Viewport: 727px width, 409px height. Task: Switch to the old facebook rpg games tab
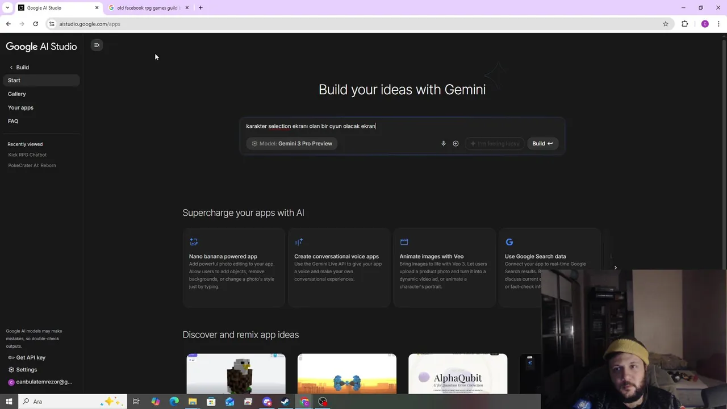point(148,8)
